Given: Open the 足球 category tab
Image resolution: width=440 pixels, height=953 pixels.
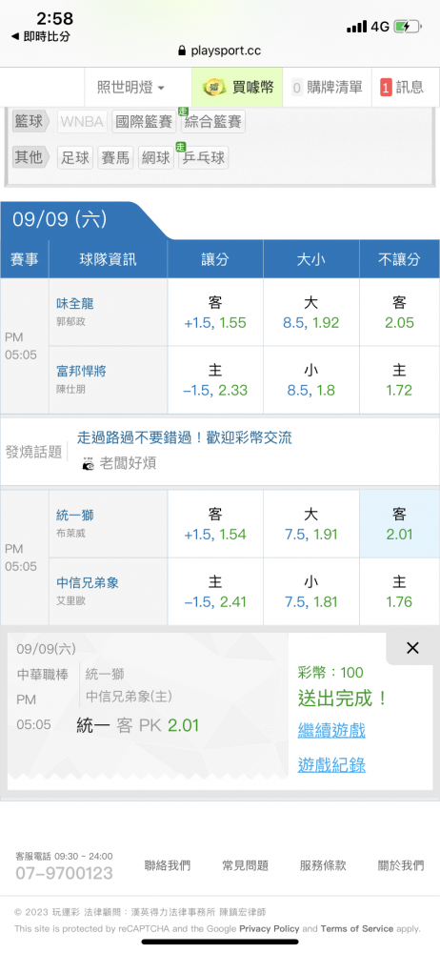Looking at the screenshot, I should pyautogui.click(x=75, y=158).
